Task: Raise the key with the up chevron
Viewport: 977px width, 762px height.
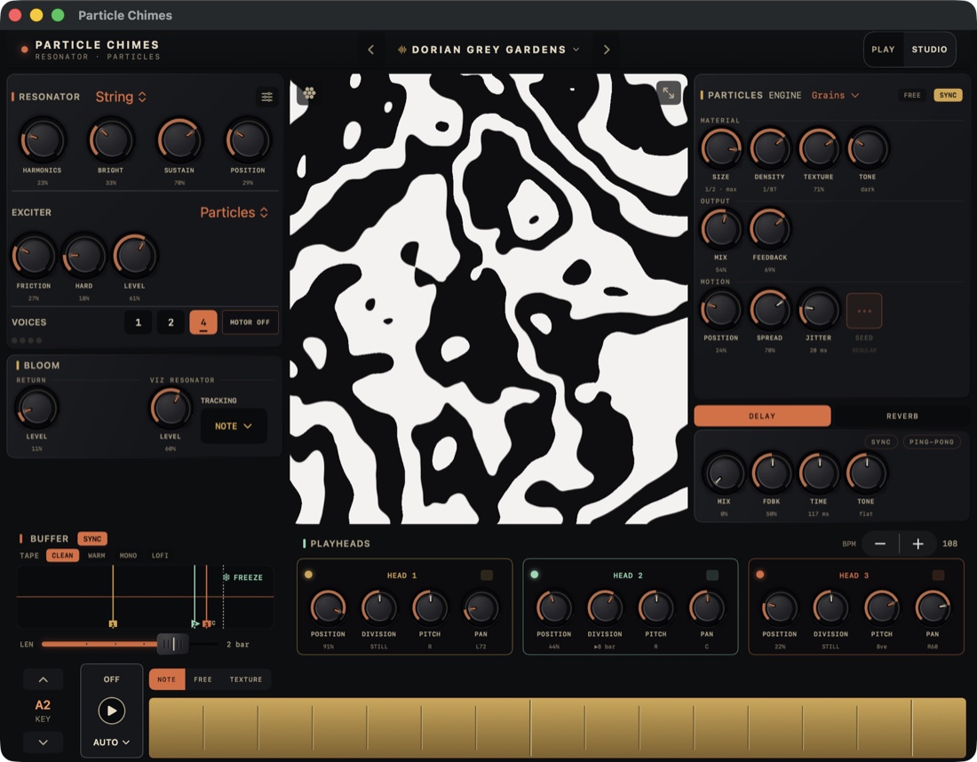Action: (43, 679)
